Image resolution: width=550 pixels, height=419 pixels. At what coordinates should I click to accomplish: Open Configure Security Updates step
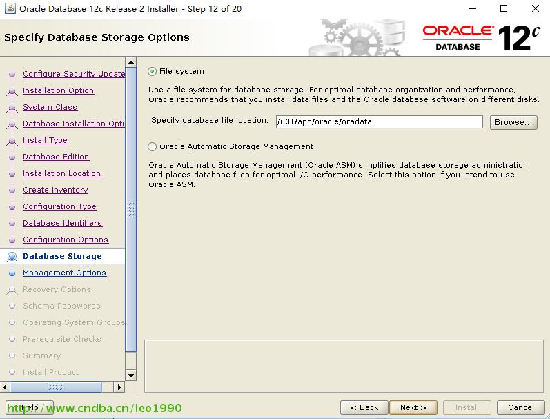coord(74,74)
